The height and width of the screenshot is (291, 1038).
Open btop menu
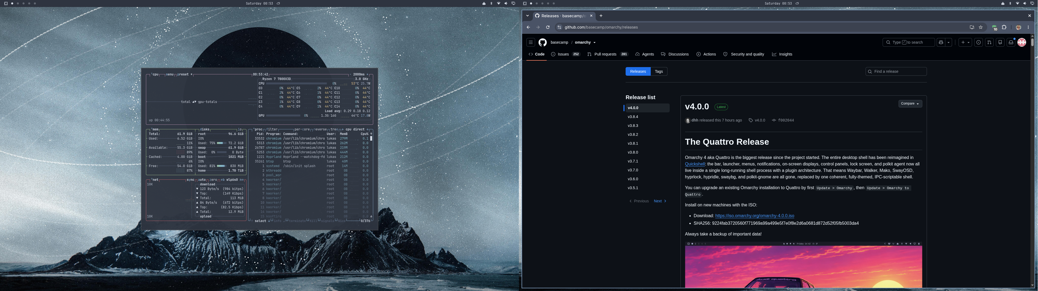pos(170,74)
